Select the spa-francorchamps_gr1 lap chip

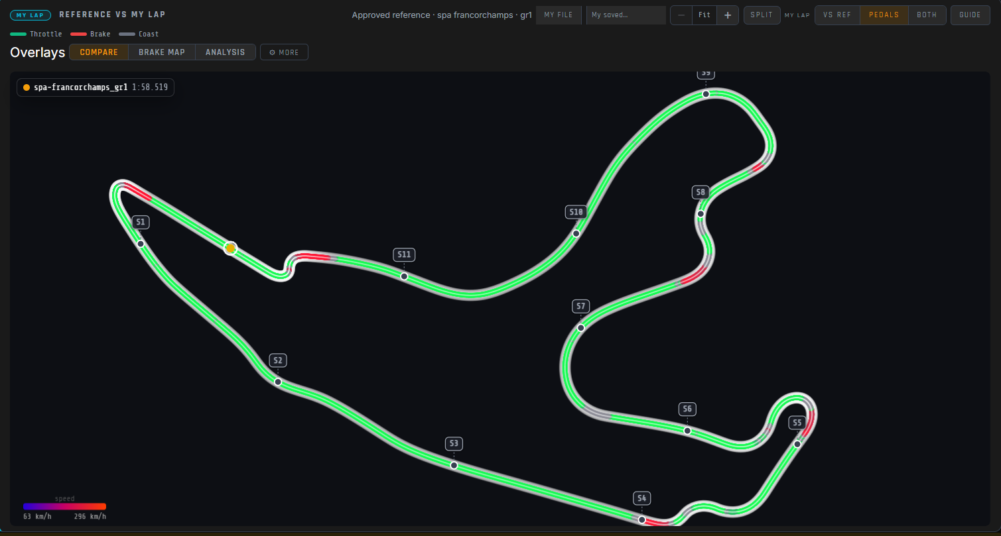96,87
